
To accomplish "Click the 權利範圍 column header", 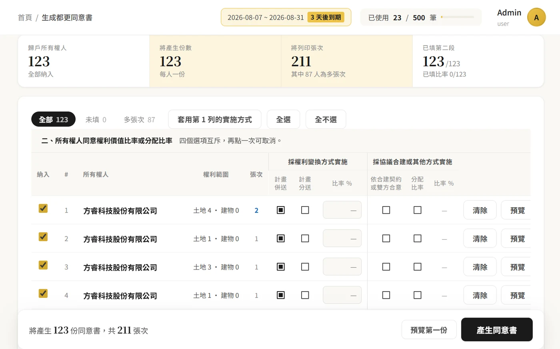I will point(216,174).
